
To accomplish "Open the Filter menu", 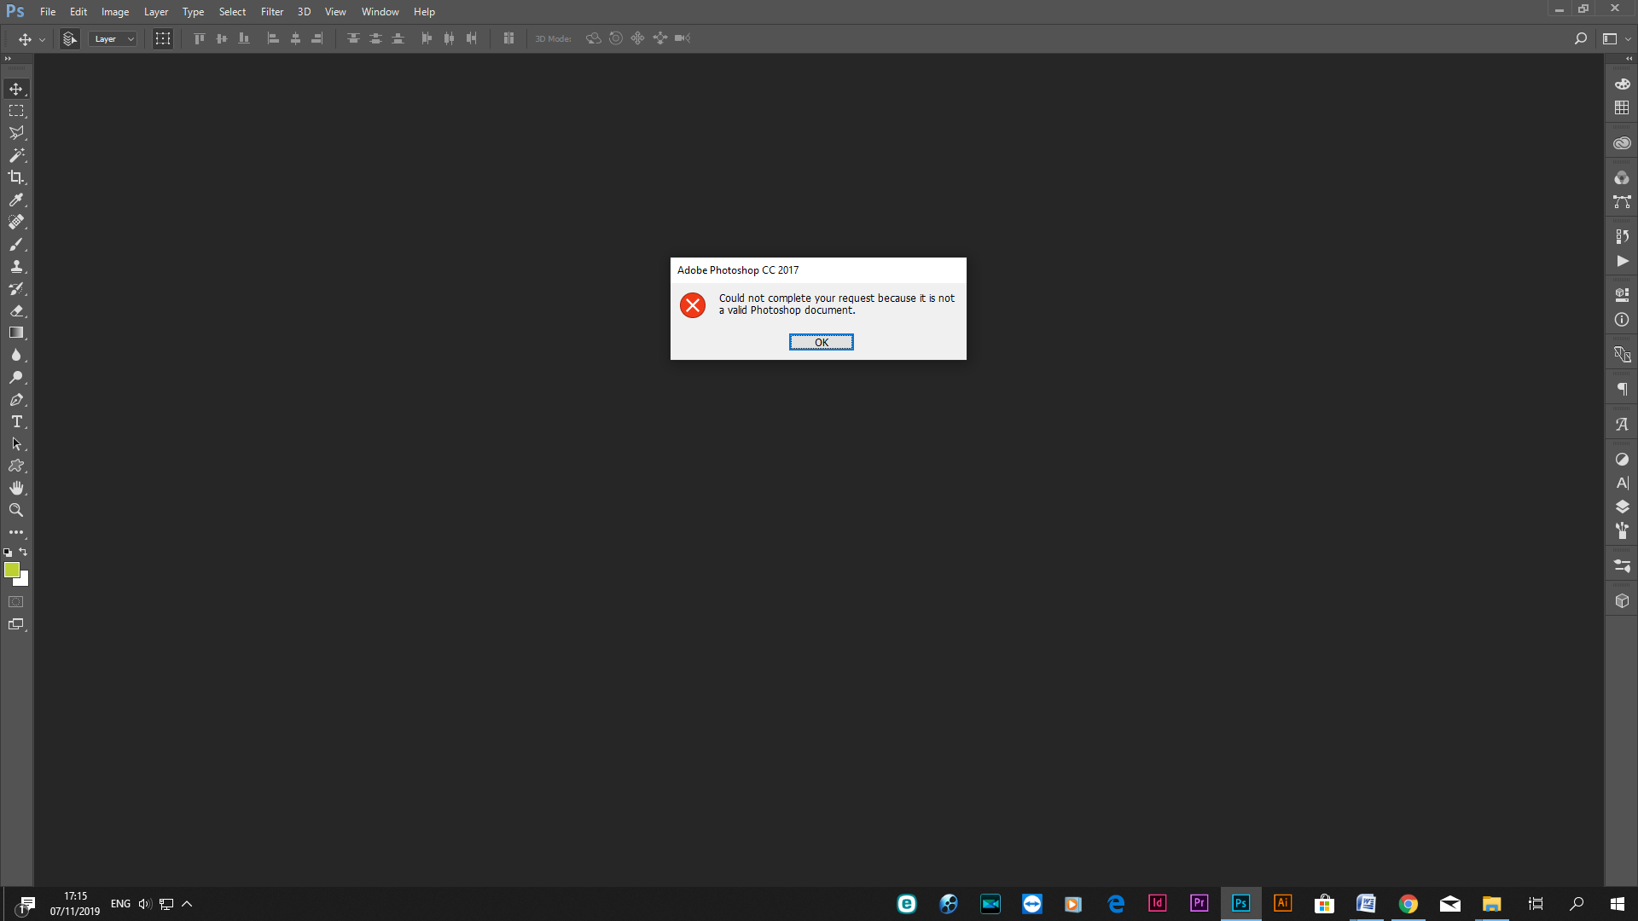I will 271,12.
